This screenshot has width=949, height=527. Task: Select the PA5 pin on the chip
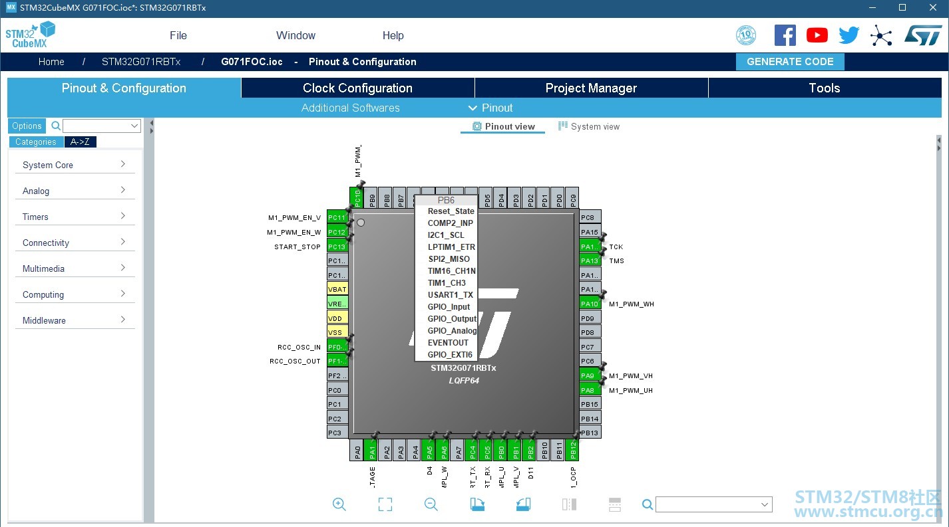click(429, 450)
